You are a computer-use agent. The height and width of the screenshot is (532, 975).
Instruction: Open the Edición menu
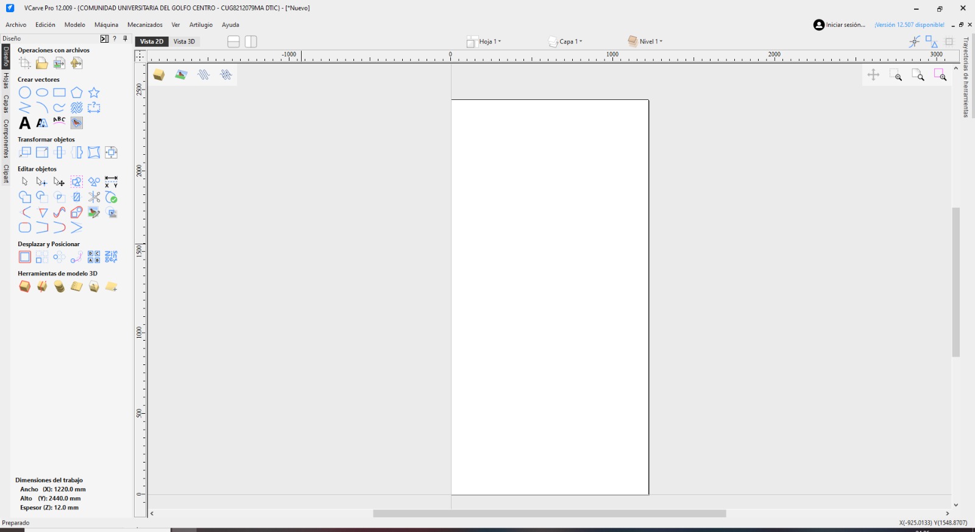pyautogui.click(x=45, y=25)
